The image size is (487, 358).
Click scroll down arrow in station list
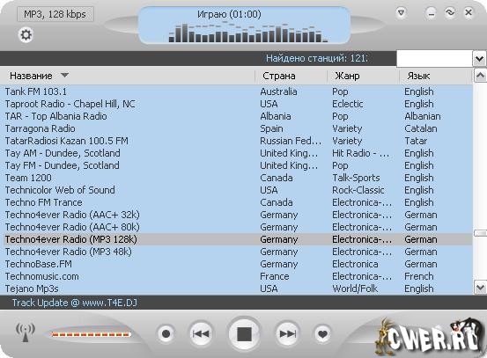pos(480,288)
